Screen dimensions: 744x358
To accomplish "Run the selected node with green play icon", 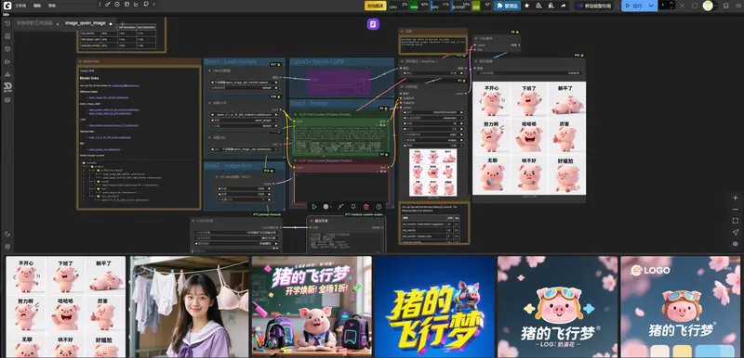I will (314, 207).
